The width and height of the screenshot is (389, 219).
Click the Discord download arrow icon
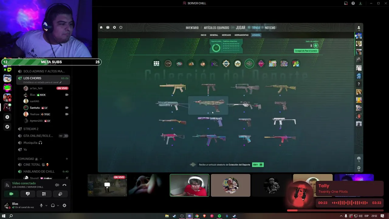[x=360, y=3]
